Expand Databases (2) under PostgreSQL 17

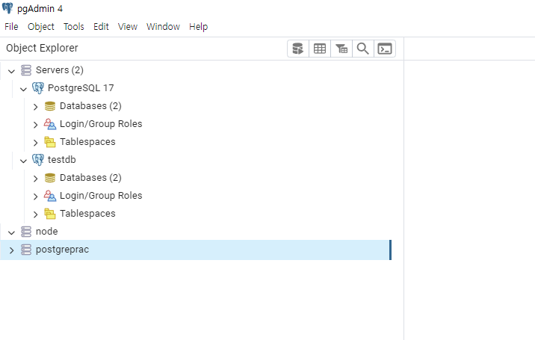tap(35, 107)
